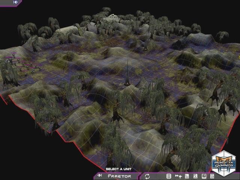Open the help question mark icon
The image size is (240, 180).
point(204,176)
